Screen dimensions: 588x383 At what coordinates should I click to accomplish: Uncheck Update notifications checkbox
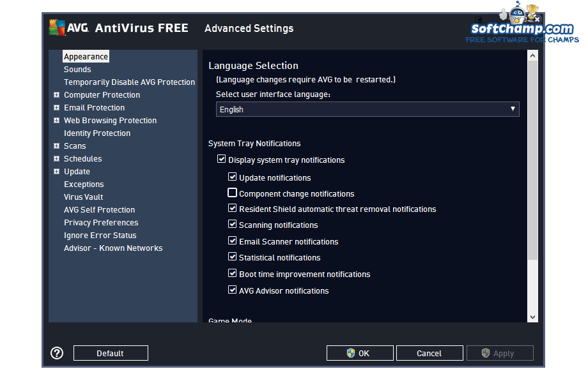(233, 177)
